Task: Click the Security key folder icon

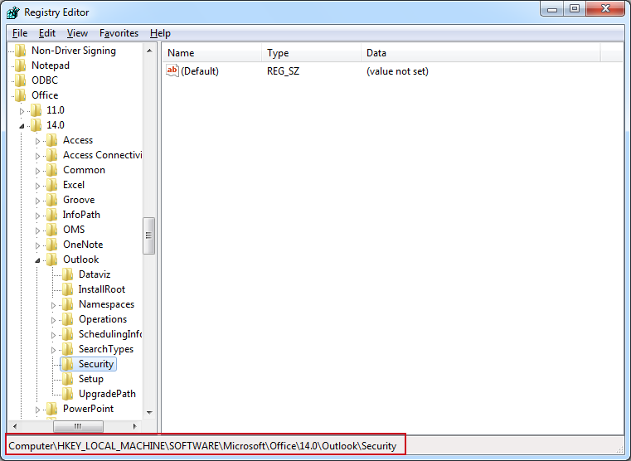Action: tap(68, 364)
